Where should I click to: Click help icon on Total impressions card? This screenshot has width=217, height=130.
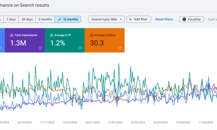[x=40, y=48]
